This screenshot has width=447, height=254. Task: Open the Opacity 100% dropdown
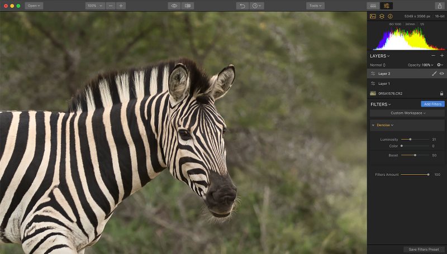421,65
